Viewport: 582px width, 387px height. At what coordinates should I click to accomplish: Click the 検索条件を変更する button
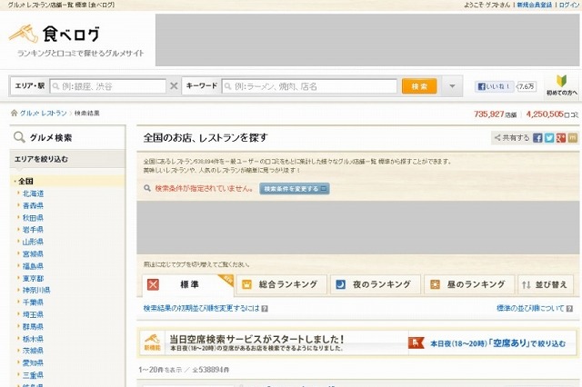click(x=295, y=189)
